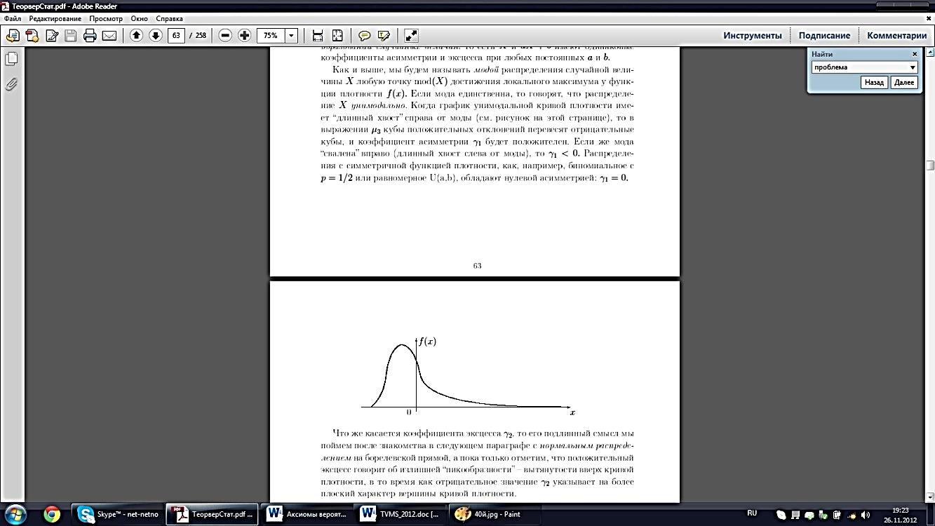Click the RU language indicator
The height and width of the screenshot is (526, 935).
[x=752, y=513]
